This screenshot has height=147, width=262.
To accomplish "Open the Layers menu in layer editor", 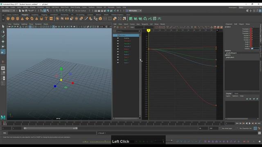I will pyautogui.click(x=228, y=96).
